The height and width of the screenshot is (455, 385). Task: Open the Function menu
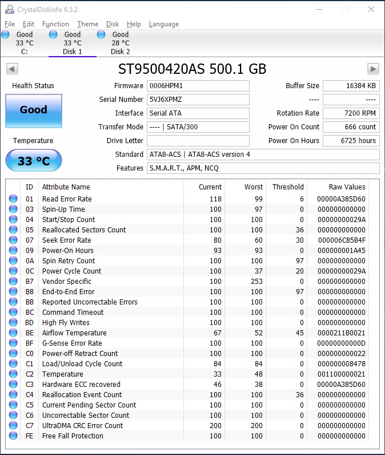pos(55,24)
